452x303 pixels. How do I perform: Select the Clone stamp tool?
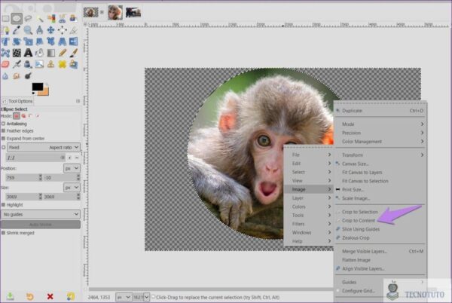[51, 64]
